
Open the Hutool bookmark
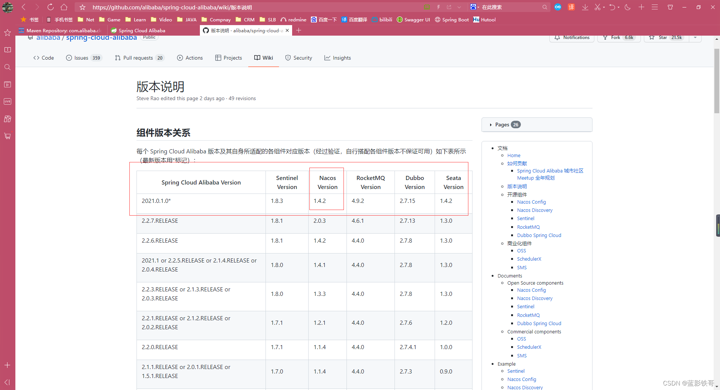(484, 19)
